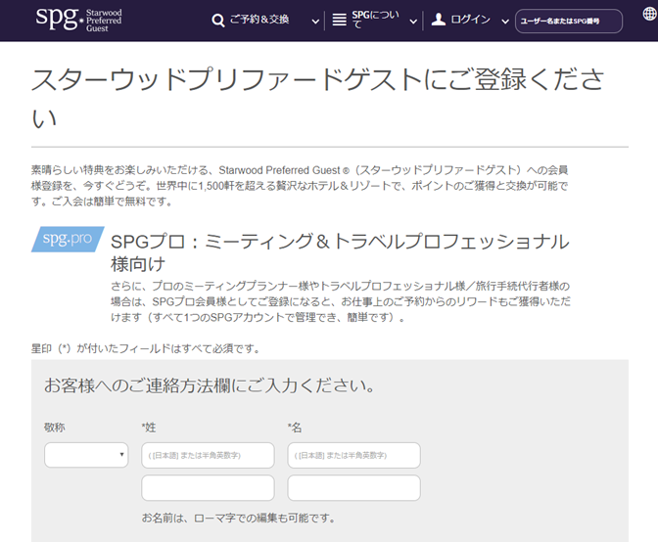Image resolution: width=658 pixels, height=542 pixels.
Task: Expand the chevron next to SPGについて
Action: pos(413,22)
